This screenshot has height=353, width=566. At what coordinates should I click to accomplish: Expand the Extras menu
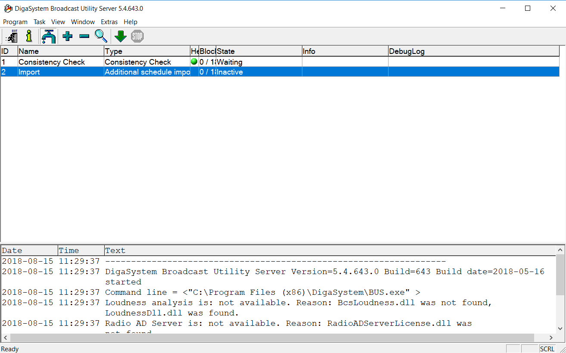coord(109,22)
